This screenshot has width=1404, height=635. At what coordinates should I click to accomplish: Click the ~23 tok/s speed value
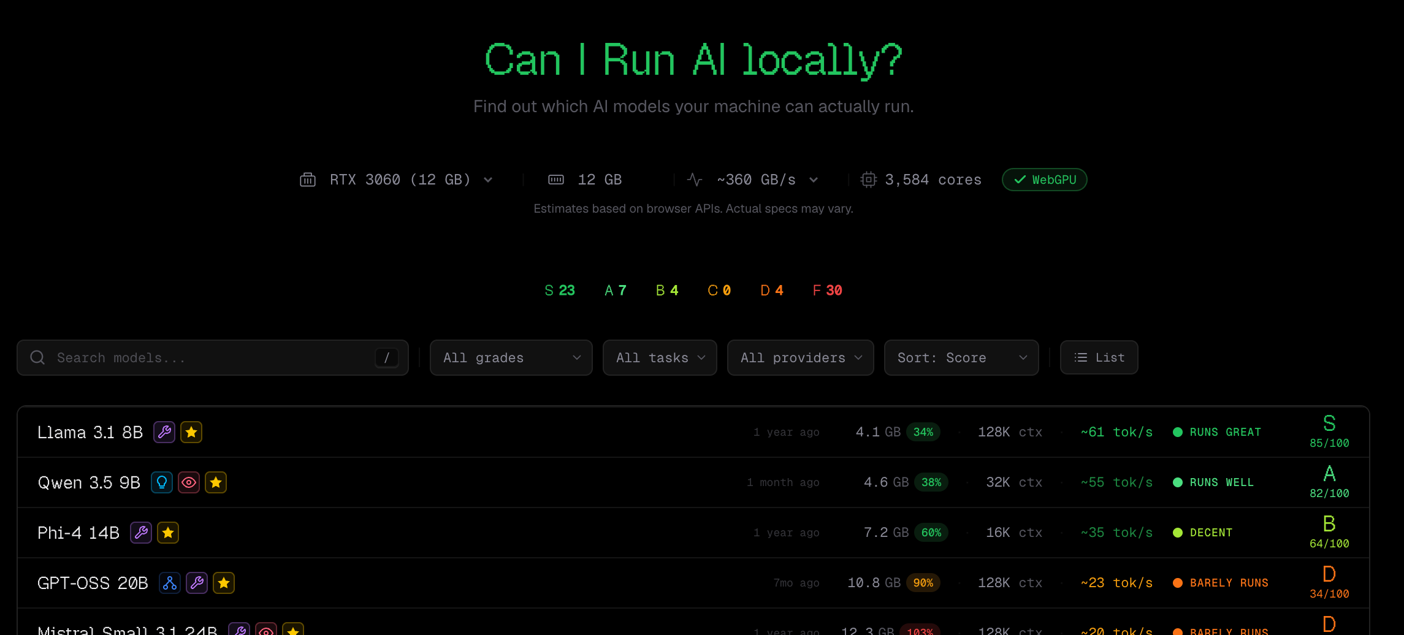pos(1116,583)
